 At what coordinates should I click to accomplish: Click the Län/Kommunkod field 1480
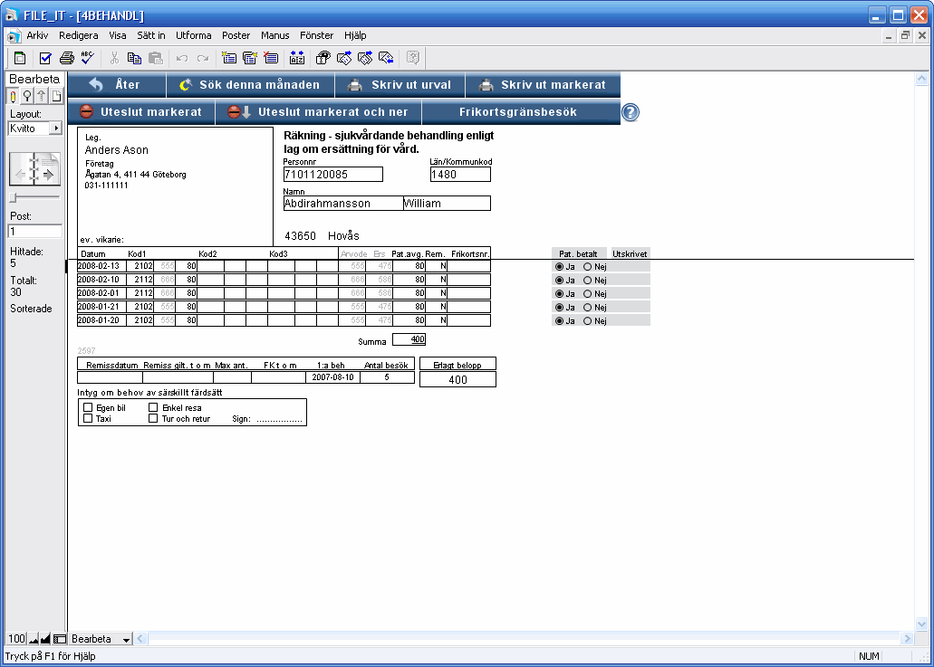click(x=460, y=175)
